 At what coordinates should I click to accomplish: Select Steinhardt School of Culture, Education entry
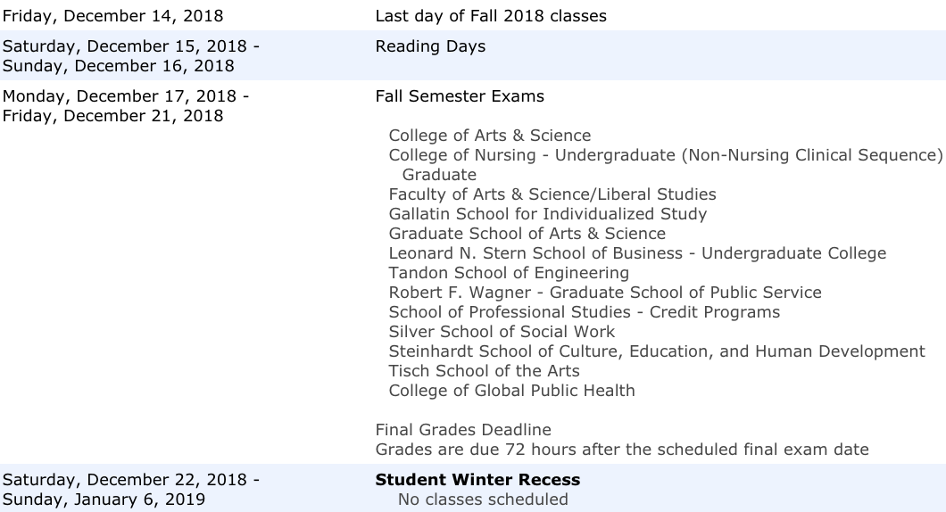tap(657, 351)
